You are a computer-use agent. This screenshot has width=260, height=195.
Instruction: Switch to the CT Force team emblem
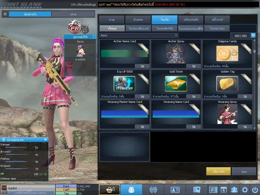point(85,27)
